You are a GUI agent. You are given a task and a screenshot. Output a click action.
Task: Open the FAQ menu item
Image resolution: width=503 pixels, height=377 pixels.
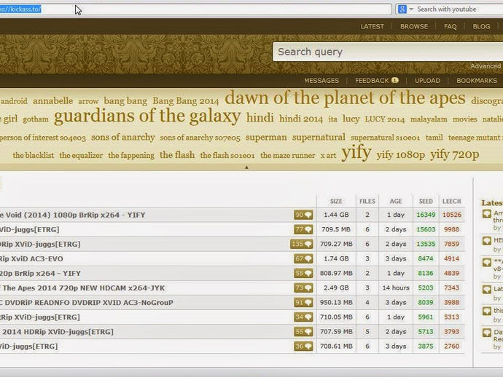tap(450, 27)
